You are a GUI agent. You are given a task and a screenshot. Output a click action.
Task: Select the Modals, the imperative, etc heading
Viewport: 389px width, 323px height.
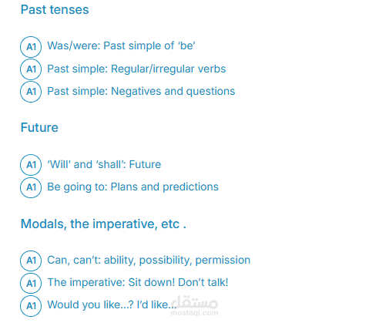point(103,224)
